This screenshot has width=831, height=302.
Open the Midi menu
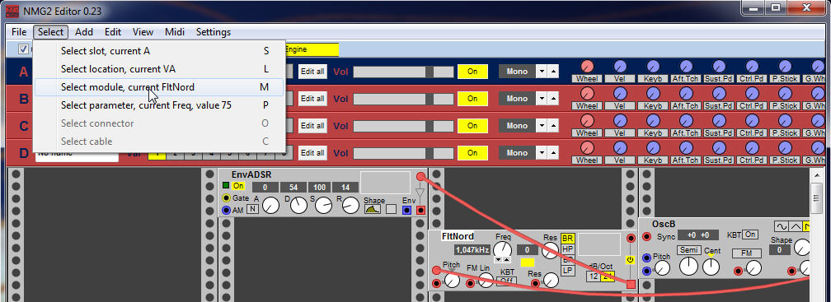click(175, 32)
